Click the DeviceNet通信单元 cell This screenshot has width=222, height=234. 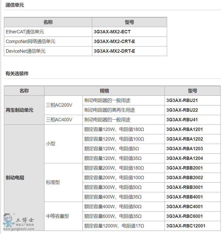48,51
